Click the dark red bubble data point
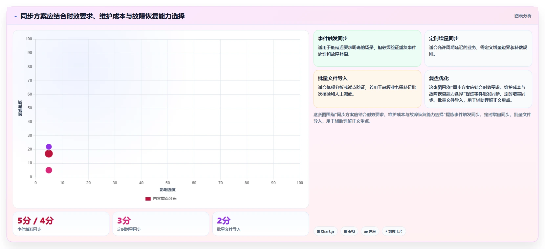 pyautogui.click(x=49, y=154)
